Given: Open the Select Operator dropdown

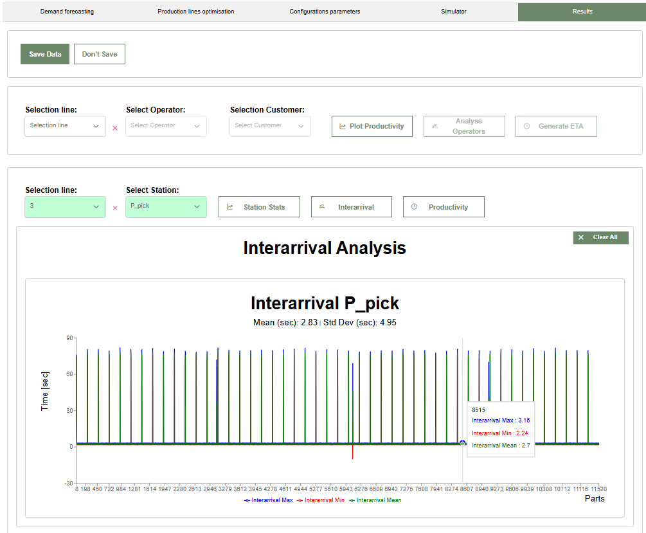Looking at the screenshot, I should click(166, 126).
